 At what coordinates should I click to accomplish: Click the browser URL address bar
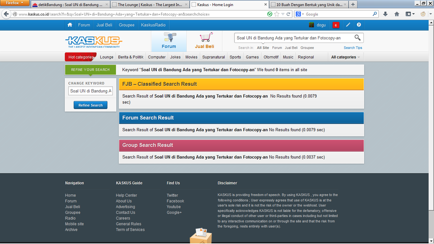click(142, 14)
